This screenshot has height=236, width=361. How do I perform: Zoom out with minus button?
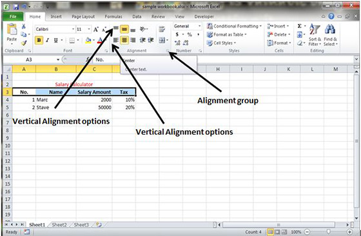(x=307, y=232)
